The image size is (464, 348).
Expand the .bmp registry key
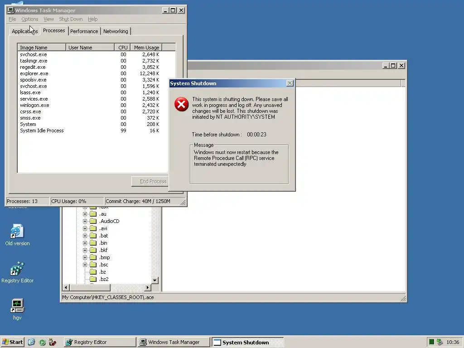click(85, 257)
